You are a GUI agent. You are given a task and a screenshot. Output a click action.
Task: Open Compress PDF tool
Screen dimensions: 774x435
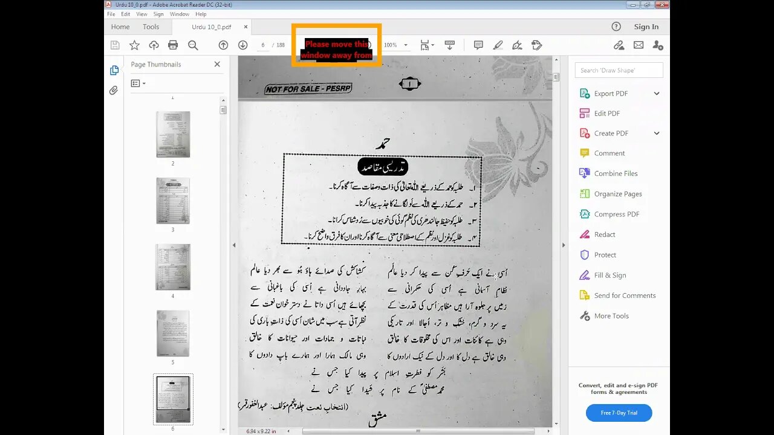tap(616, 214)
